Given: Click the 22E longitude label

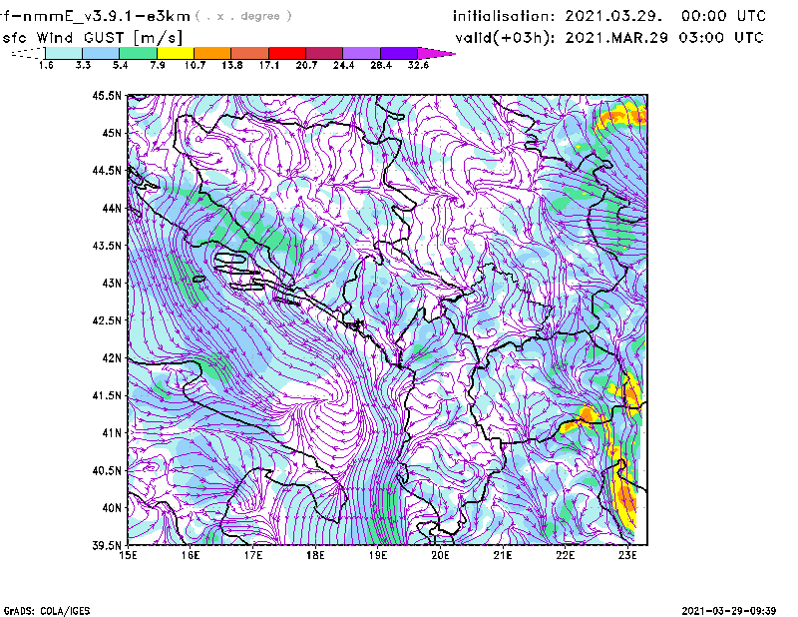Looking at the screenshot, I should [565, 555].
